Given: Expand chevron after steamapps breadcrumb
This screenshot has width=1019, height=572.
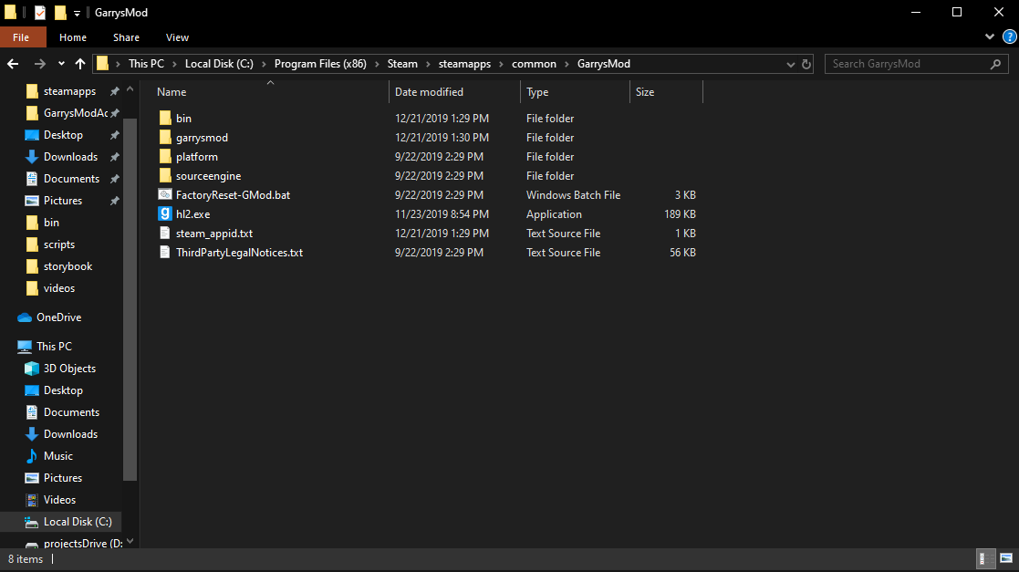Looking at the screenshot, I should (x=501, y=64).
